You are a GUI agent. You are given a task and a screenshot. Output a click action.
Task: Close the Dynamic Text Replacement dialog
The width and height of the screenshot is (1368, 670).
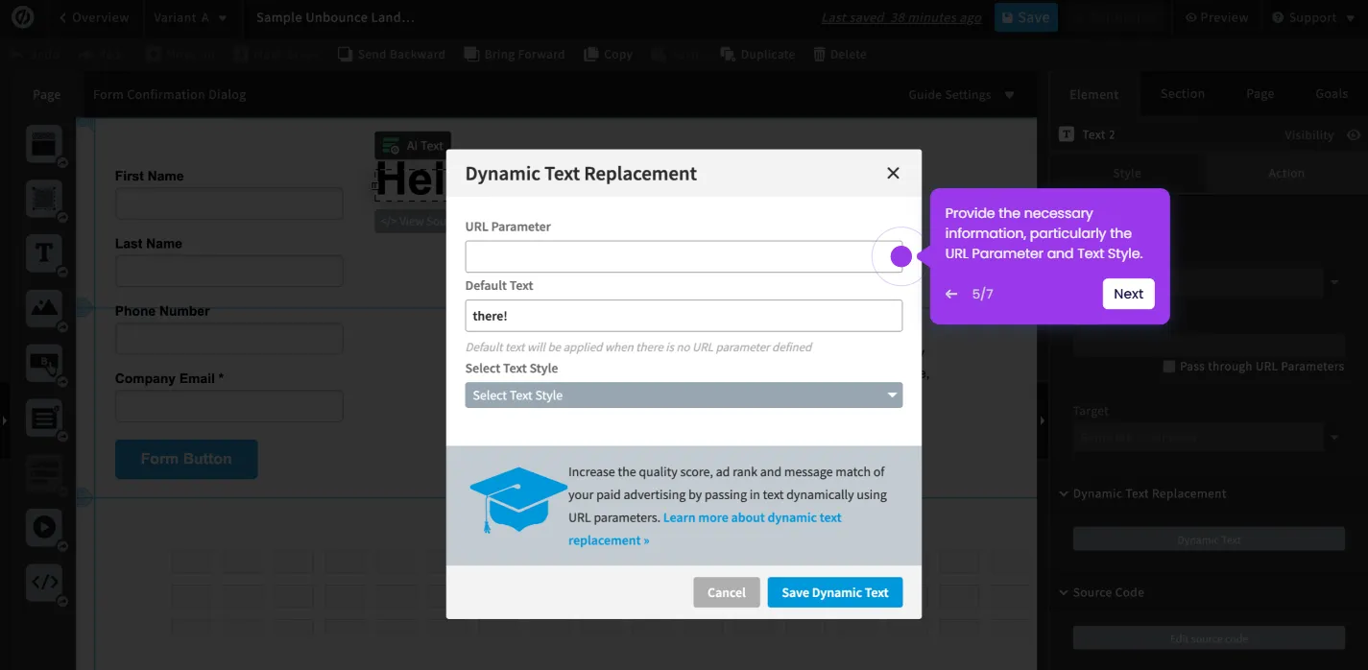893,173
